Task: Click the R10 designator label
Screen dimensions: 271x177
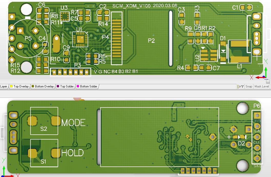Action: [x=56, y=59]
